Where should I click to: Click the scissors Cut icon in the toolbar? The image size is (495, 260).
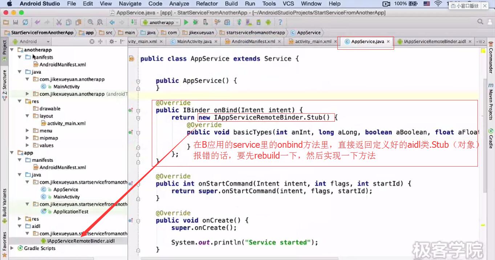pos(59,22)
